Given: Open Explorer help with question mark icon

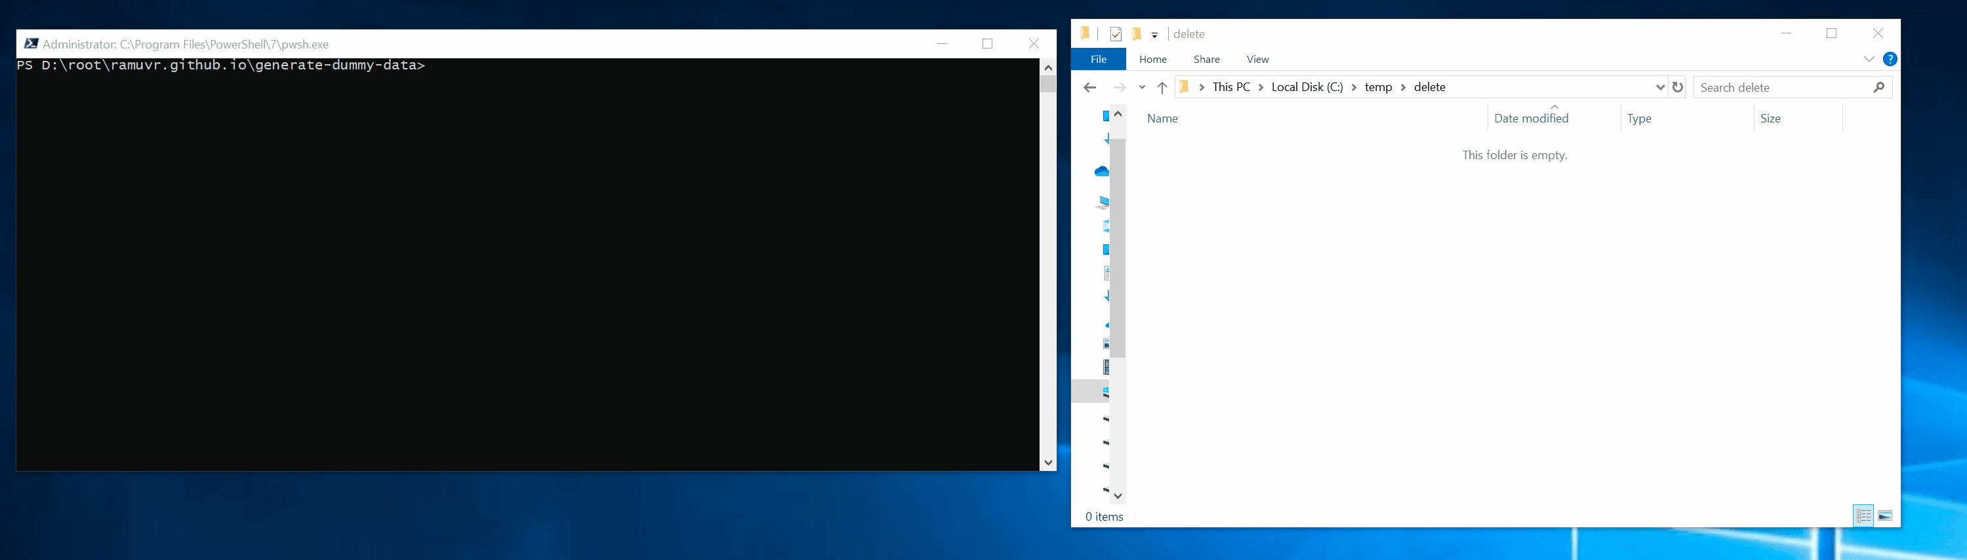Looking at the screenshot, I should click(1890, 60).
